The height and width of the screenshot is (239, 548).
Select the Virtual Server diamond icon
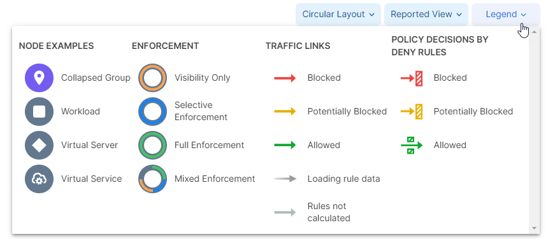pos(39,145)
